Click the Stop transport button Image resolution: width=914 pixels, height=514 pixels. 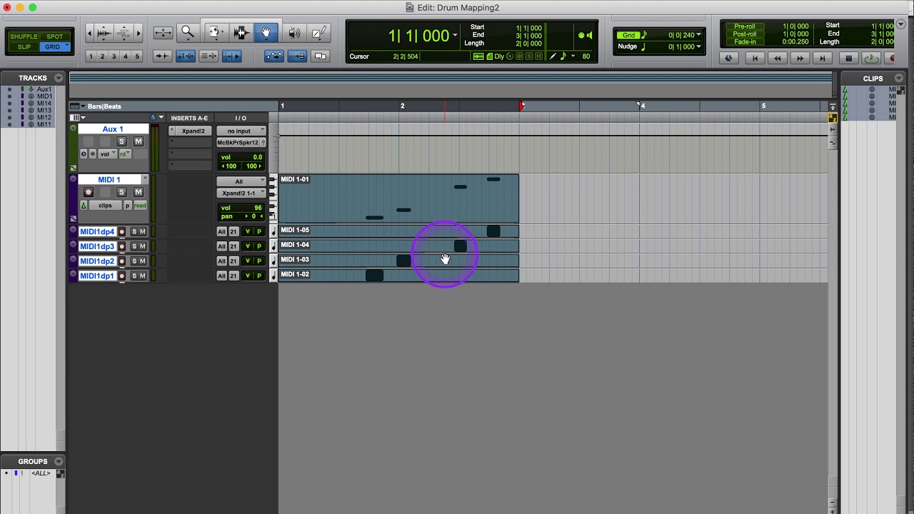848,59
